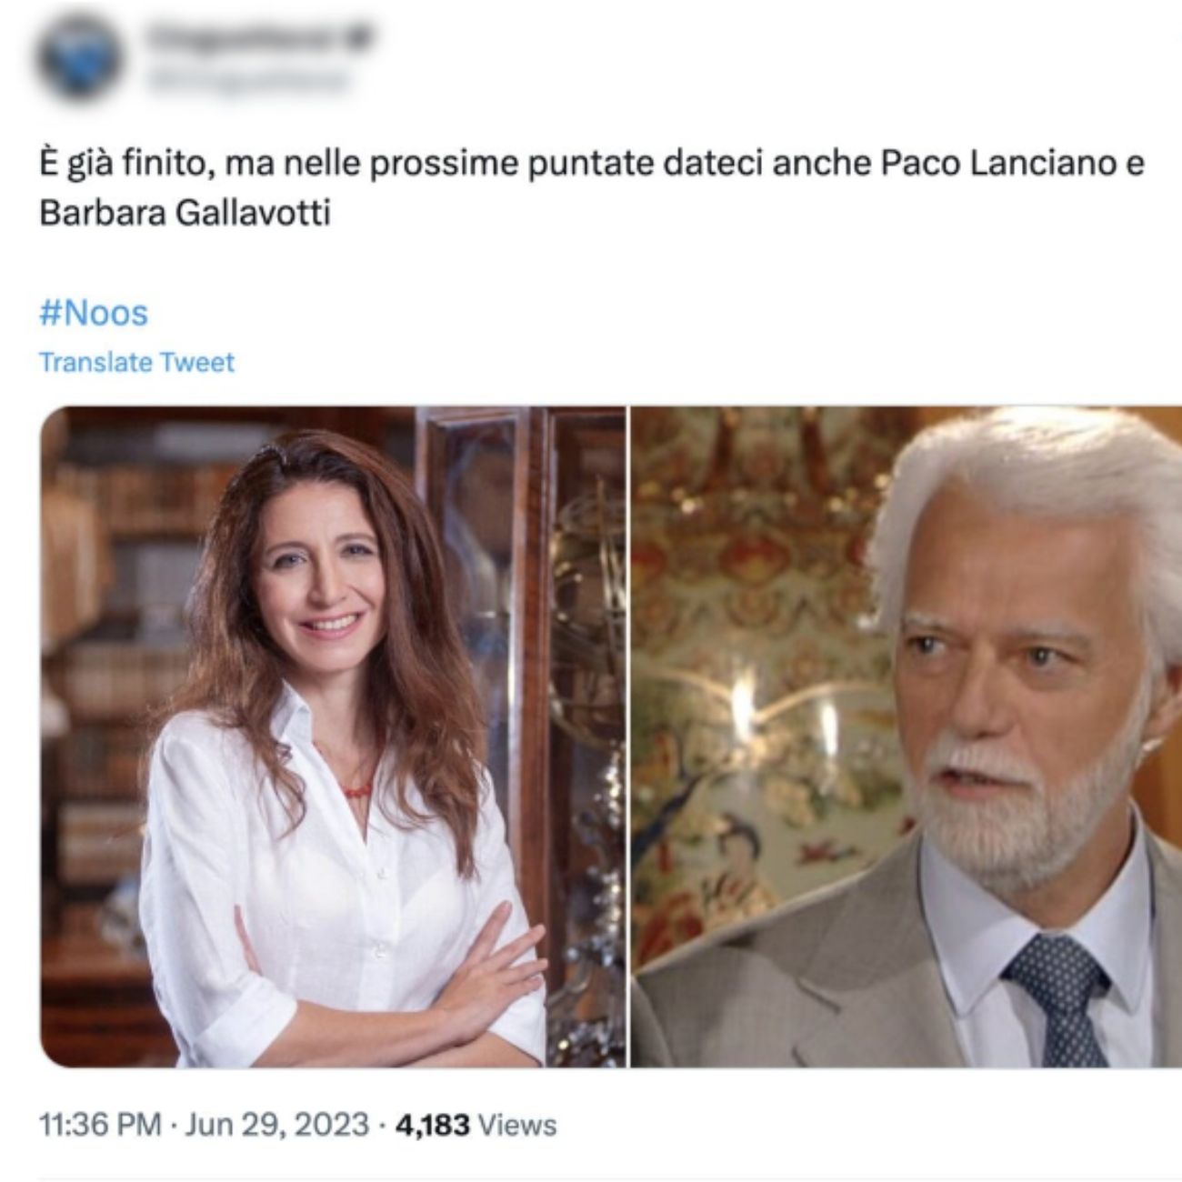Click Translate Tweet

coord(137,362)
